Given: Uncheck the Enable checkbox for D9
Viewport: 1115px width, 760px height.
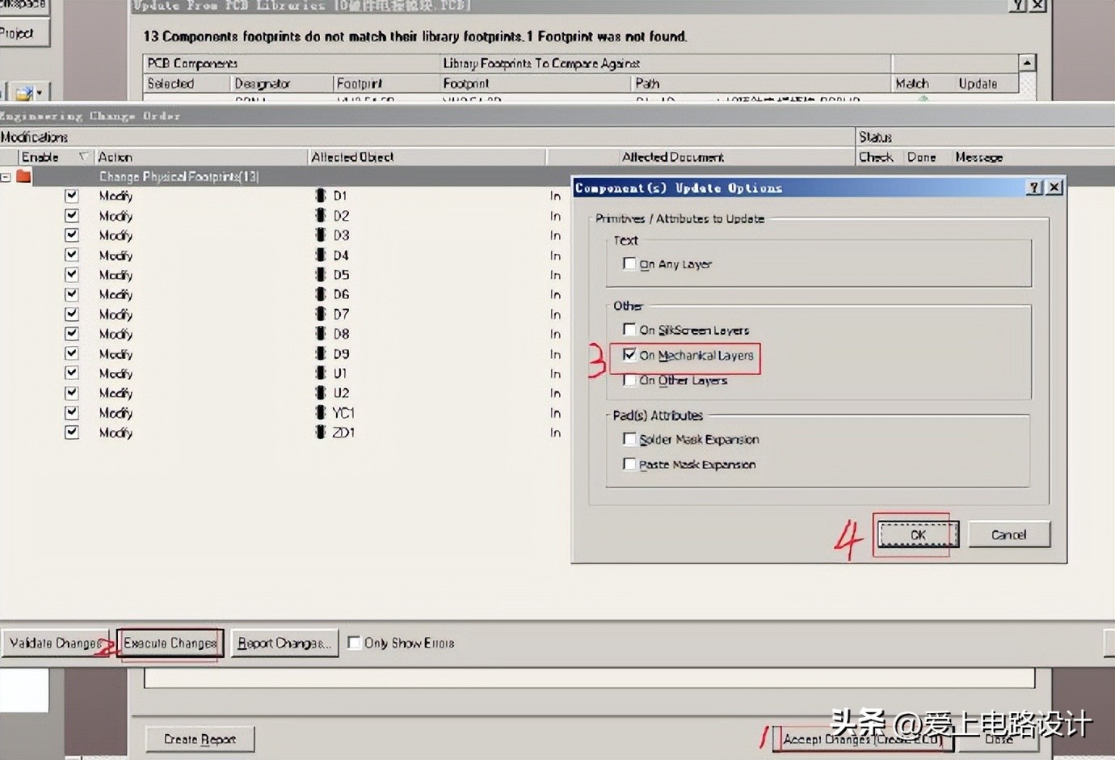Looking at the screenshot, I should click(x=72, y=354).
